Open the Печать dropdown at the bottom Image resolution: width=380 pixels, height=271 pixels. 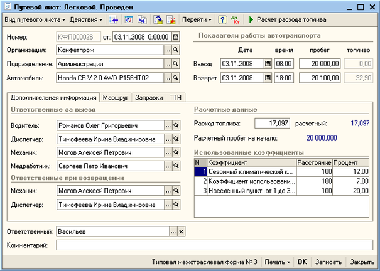click(x=276, y=262)
